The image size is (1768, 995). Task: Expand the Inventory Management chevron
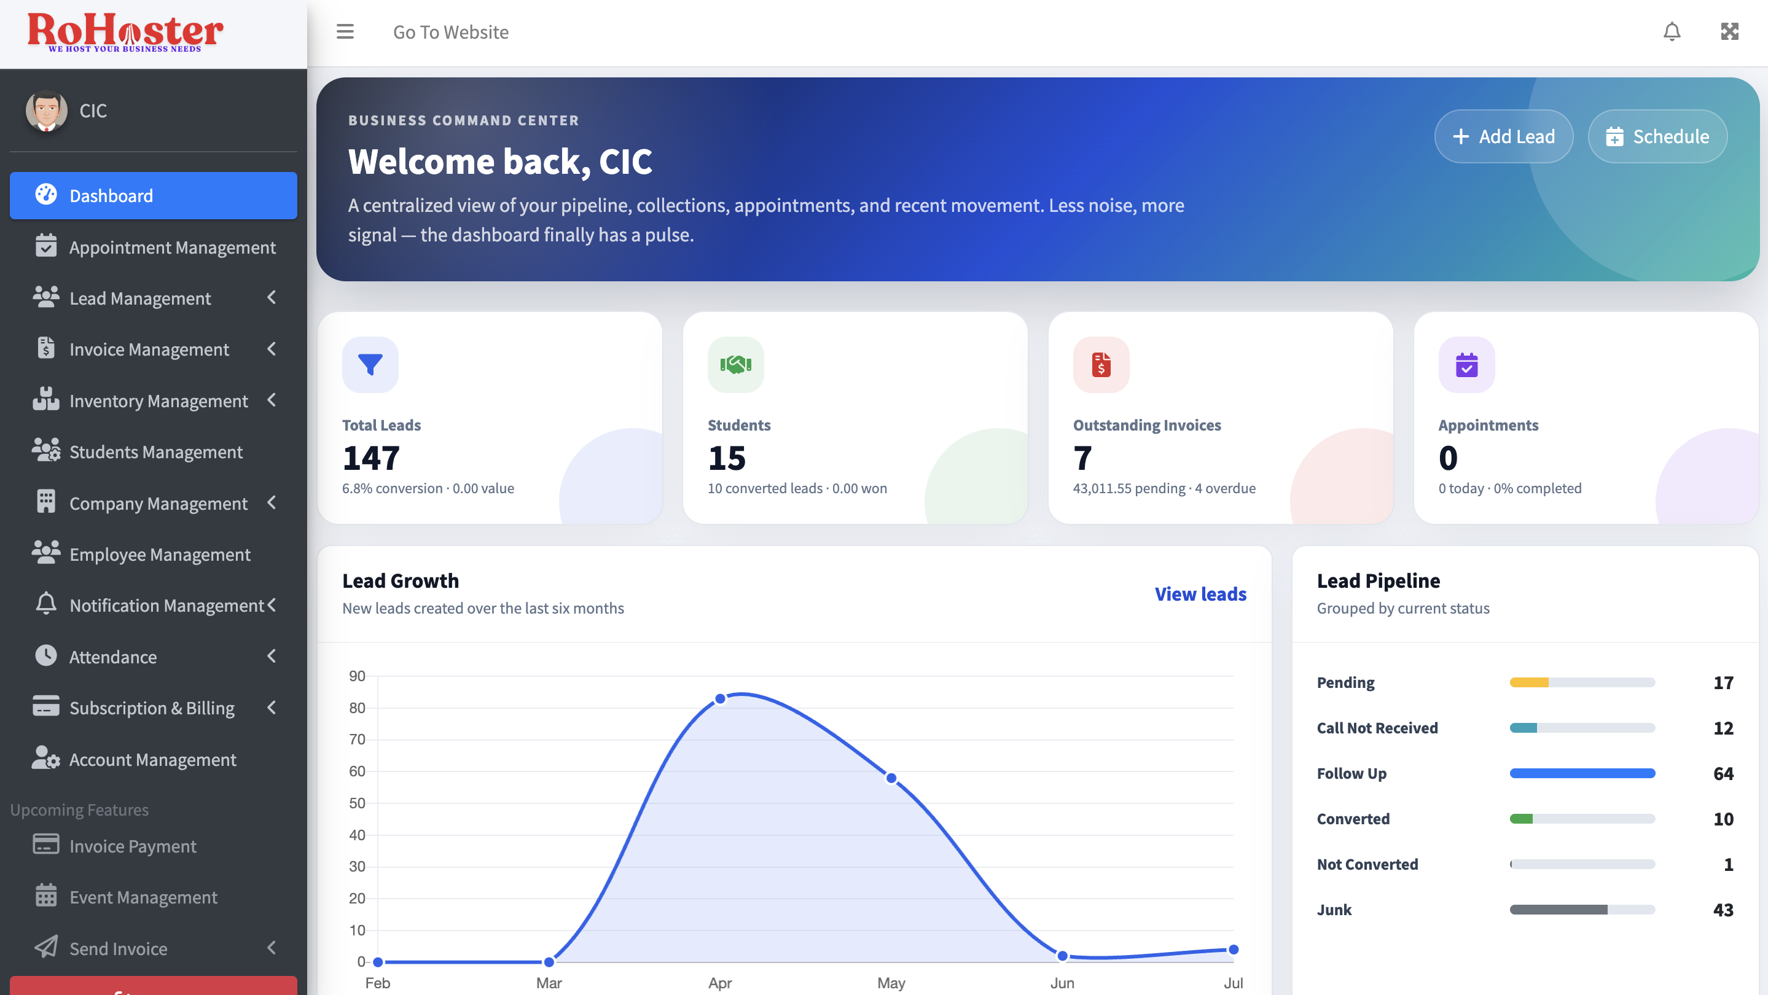(x=272, y=399)
